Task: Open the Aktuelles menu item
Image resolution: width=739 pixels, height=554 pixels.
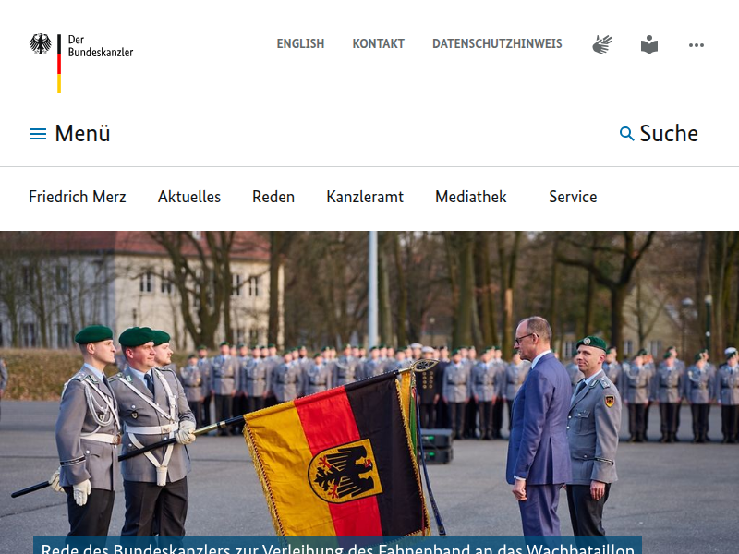Action: [x=189, y=197]
